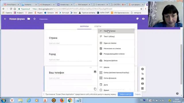This screenshot has height=103, width=184.
Task: Open Одноклассники bookmark
Action: pyautogui.click(x=120, y=13)
